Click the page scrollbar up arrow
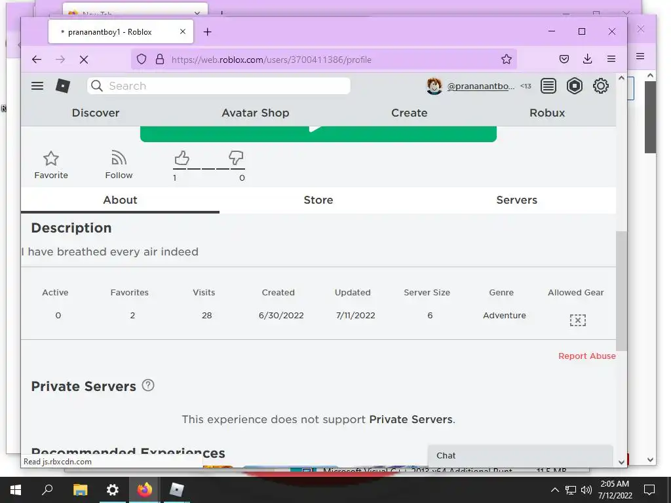 click(x=621, y=79)
